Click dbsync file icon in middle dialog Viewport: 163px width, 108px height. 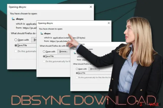42,33
